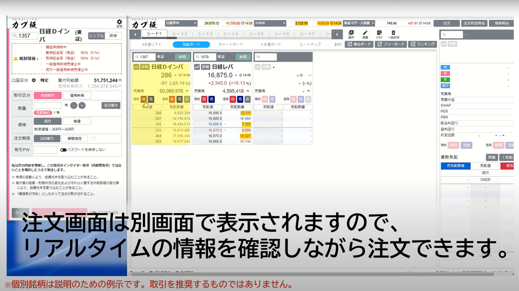Click 現物 買 icon on 日経レバ card
This screenshot has width=519, height=291.
click(204, 99)
